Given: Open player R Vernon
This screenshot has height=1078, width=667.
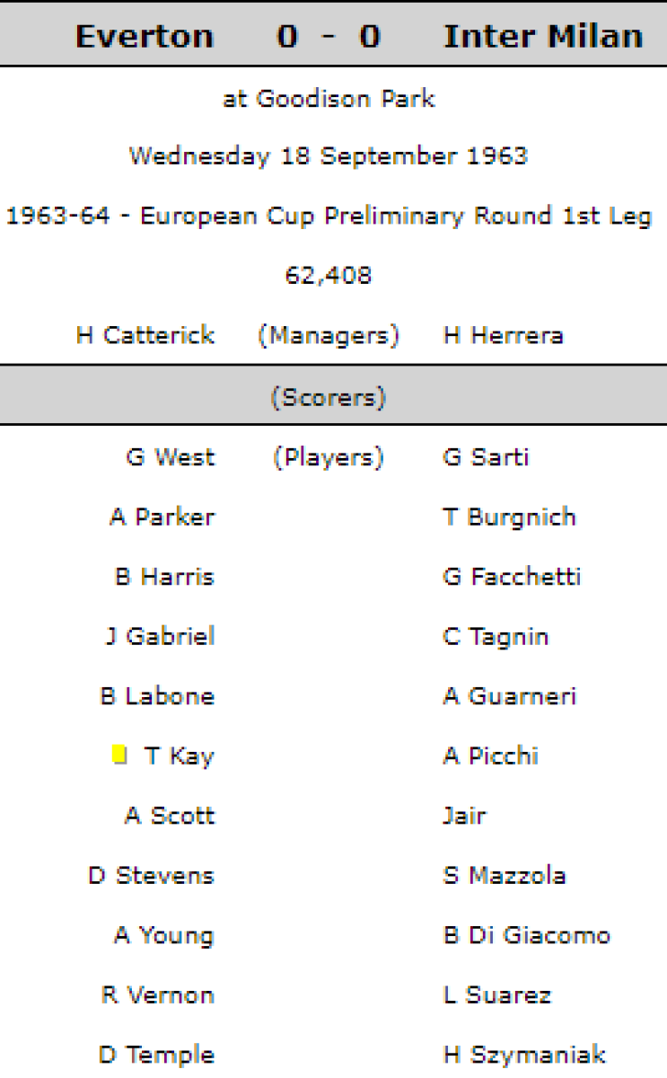Looking at the screenshot, I should (x=158, y=995).
